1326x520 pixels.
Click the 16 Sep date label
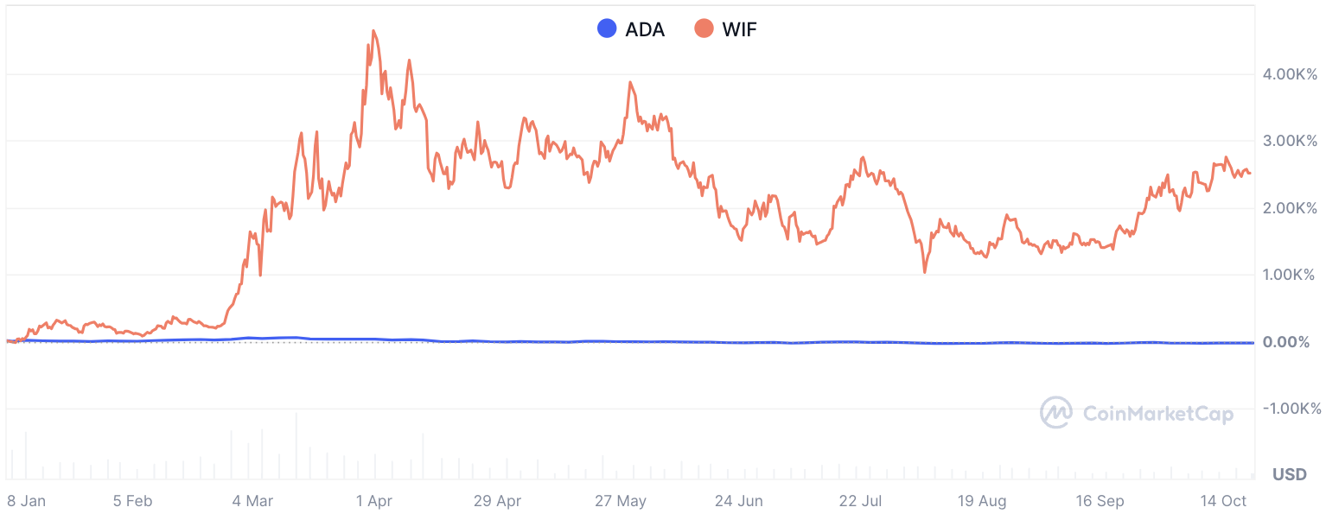point(1101,501)
